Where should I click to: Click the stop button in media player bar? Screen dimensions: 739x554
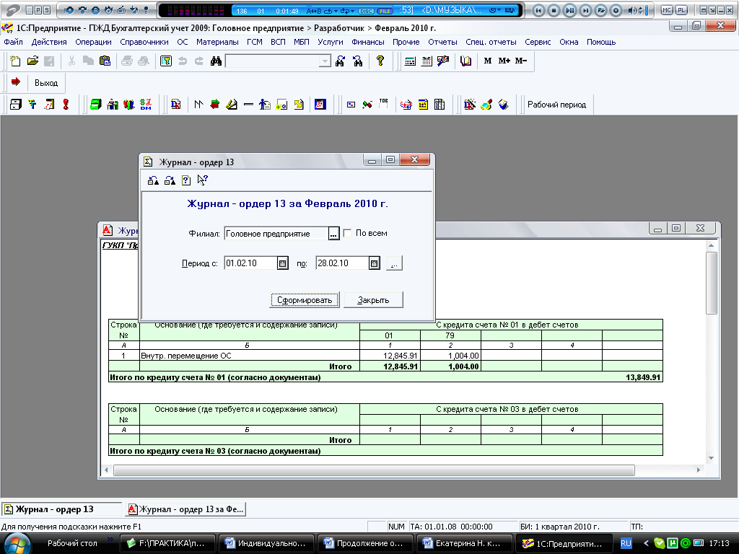click(x=554, y=10)
